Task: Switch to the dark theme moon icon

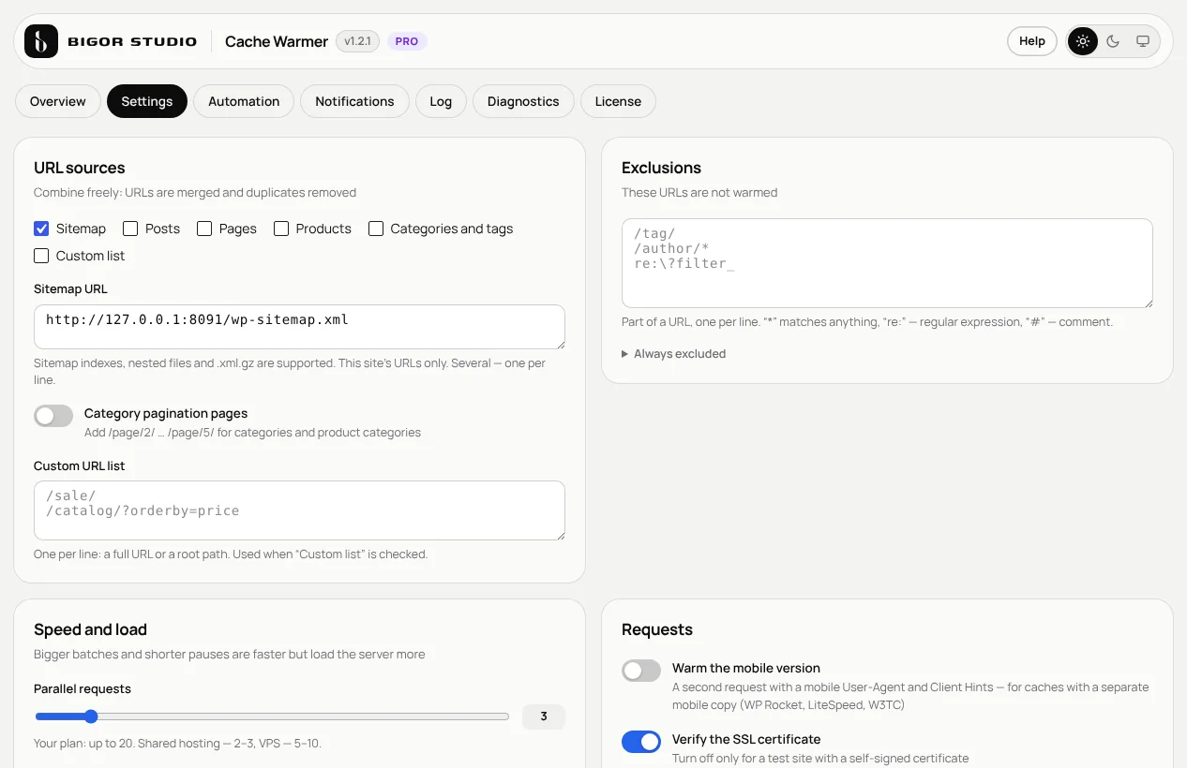Action: tap(1113, 41)
